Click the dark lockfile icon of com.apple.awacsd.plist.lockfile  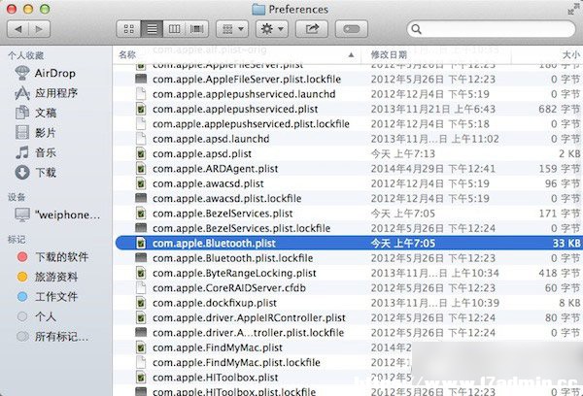[x=141, y=198]
